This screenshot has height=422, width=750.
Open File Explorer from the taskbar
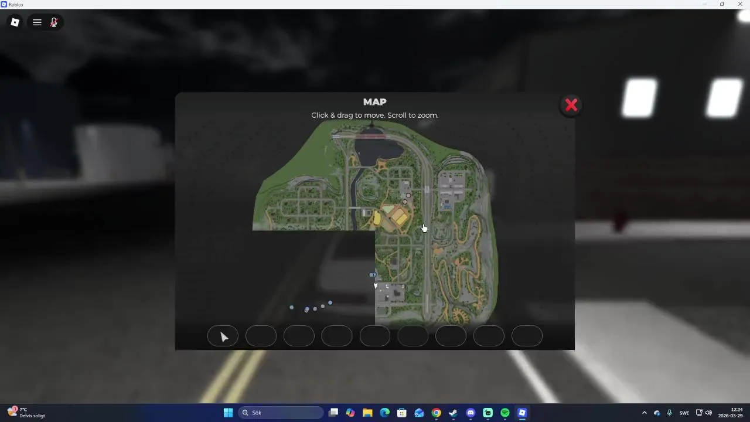367,413
